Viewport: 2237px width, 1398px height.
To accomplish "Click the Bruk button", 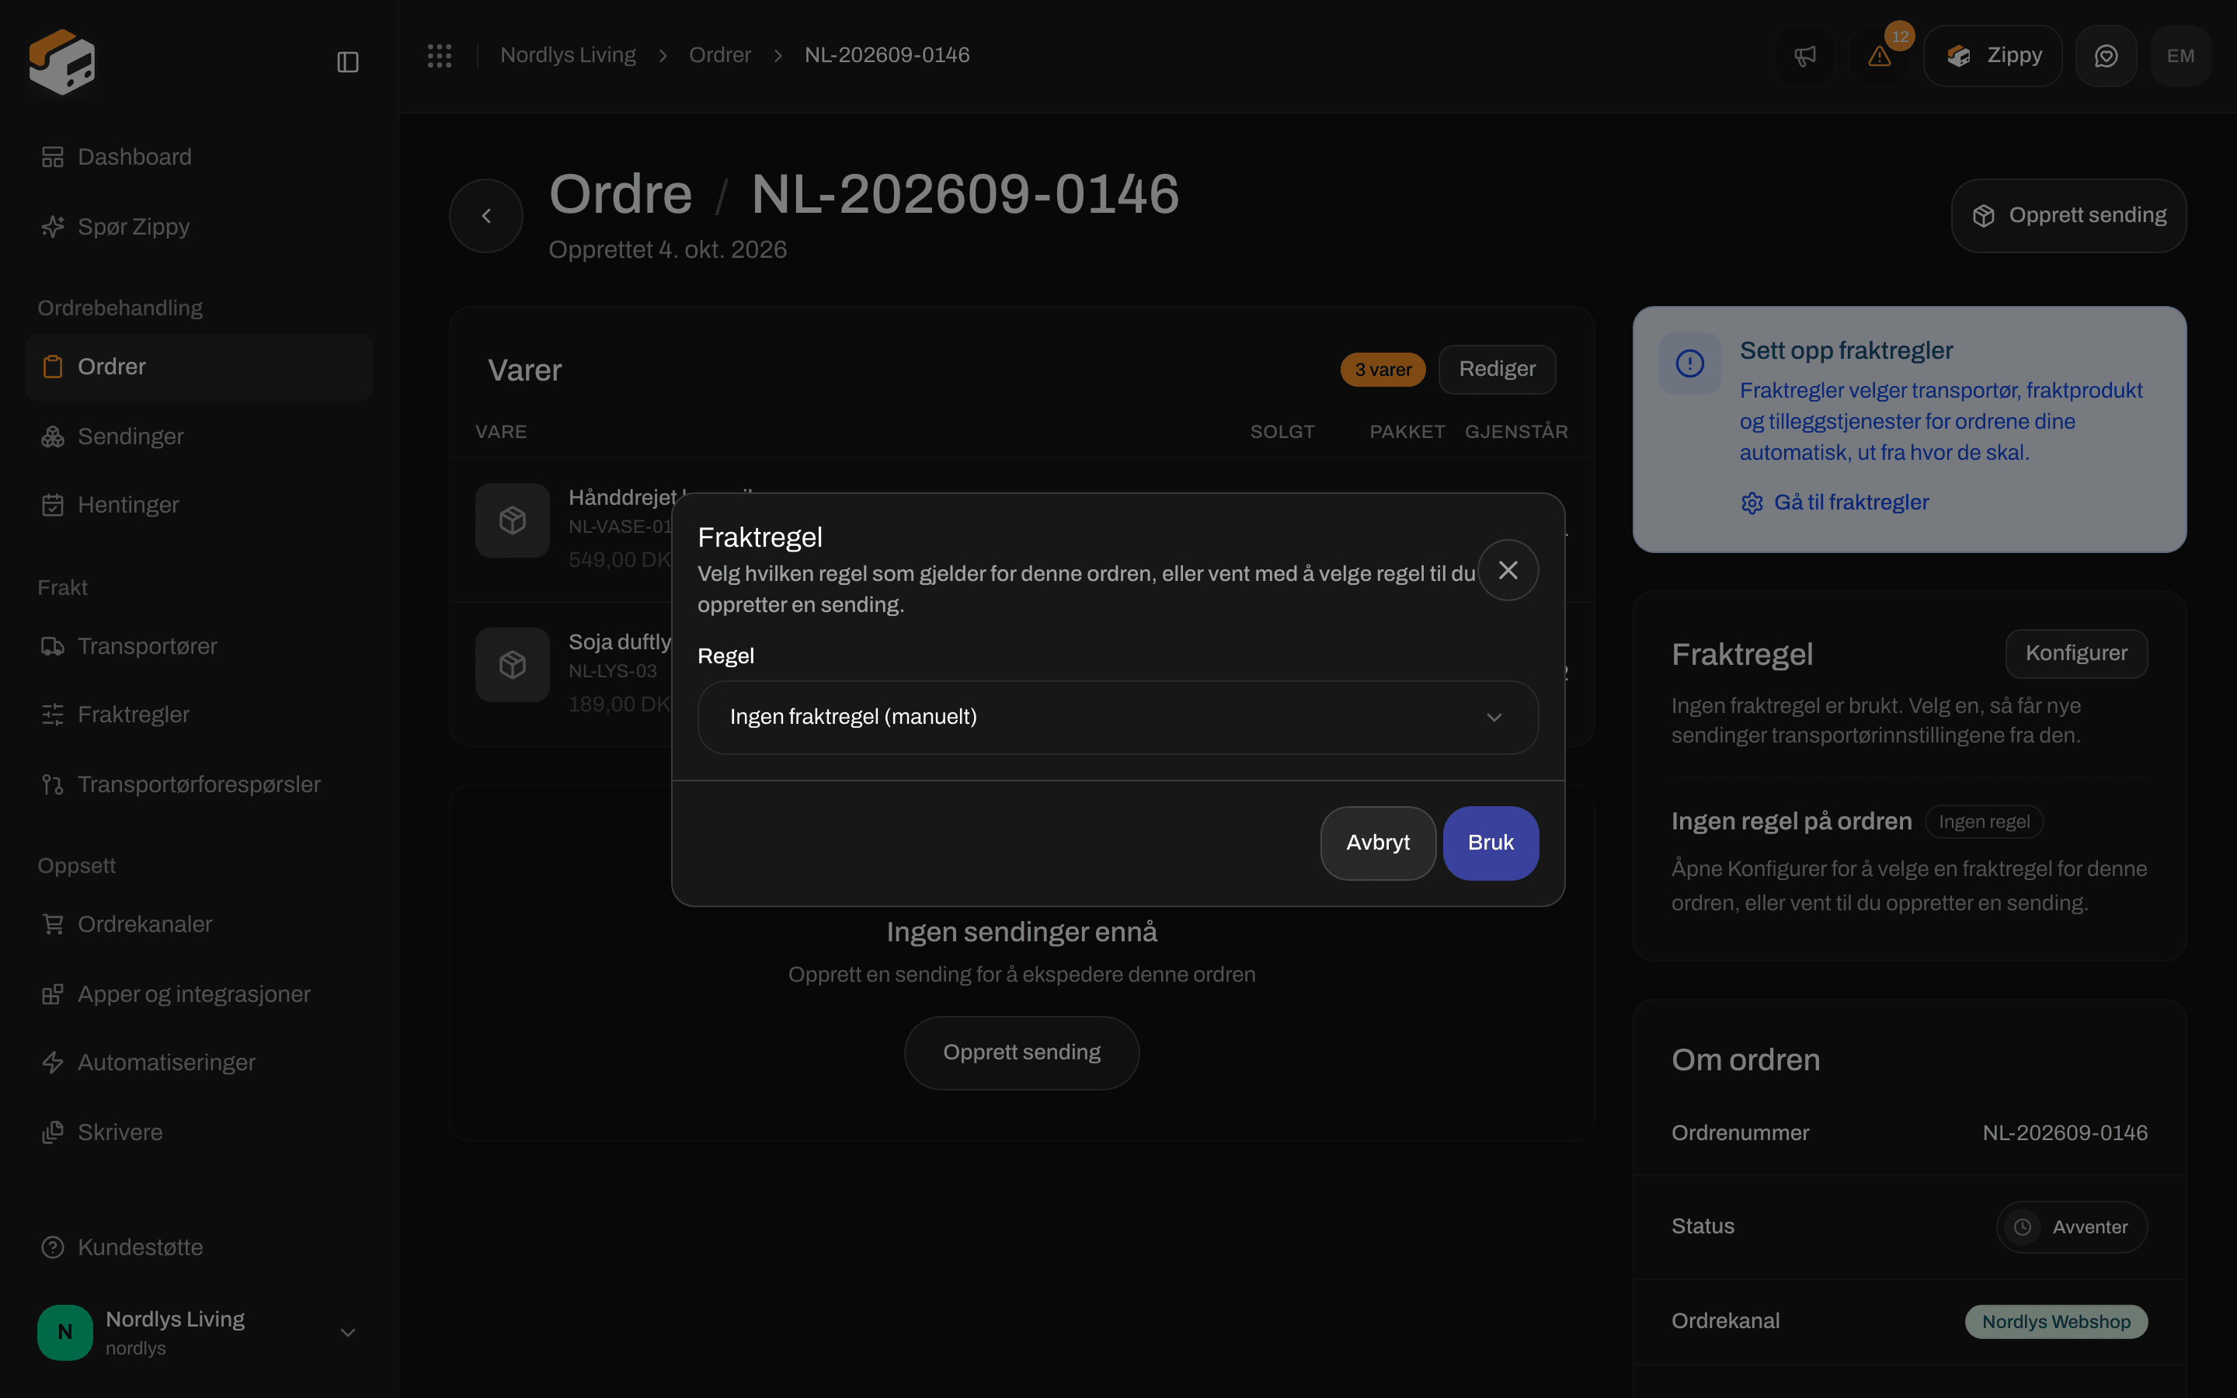I will [x=1490, y=843].
